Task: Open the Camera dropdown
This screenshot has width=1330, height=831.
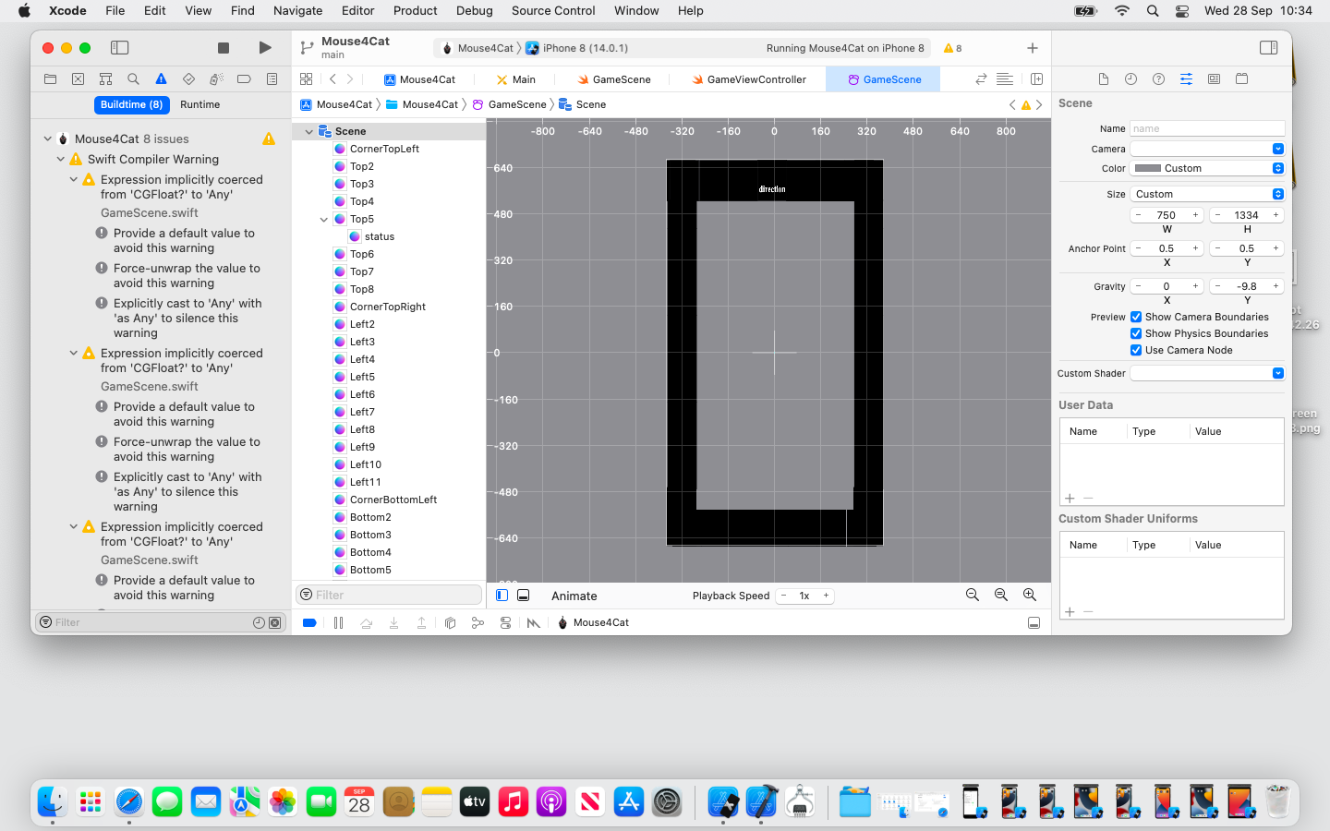Action: [1207, 149]
